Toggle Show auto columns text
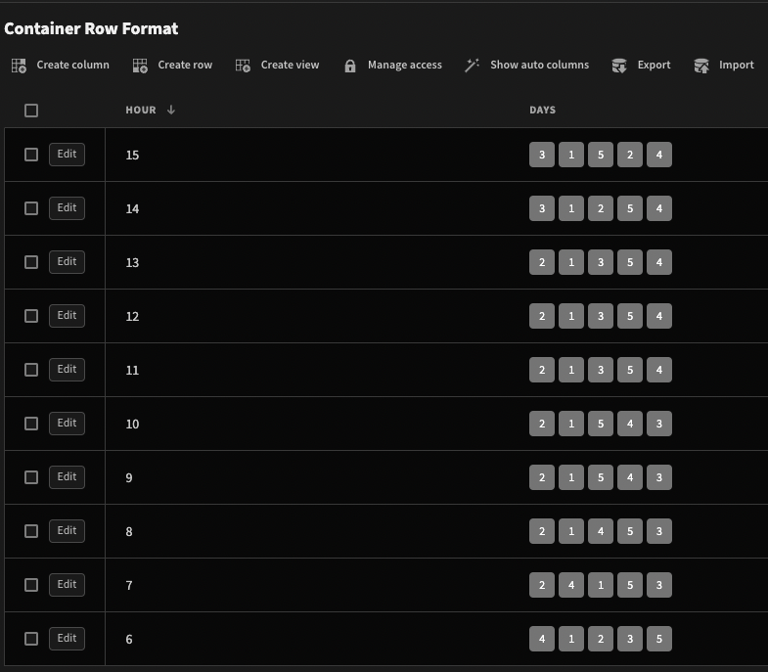The height and width of the screenshot is (672, 768). coord(540,65)
